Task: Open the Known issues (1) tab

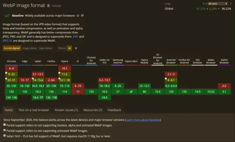Action: [x=67, y=110]
